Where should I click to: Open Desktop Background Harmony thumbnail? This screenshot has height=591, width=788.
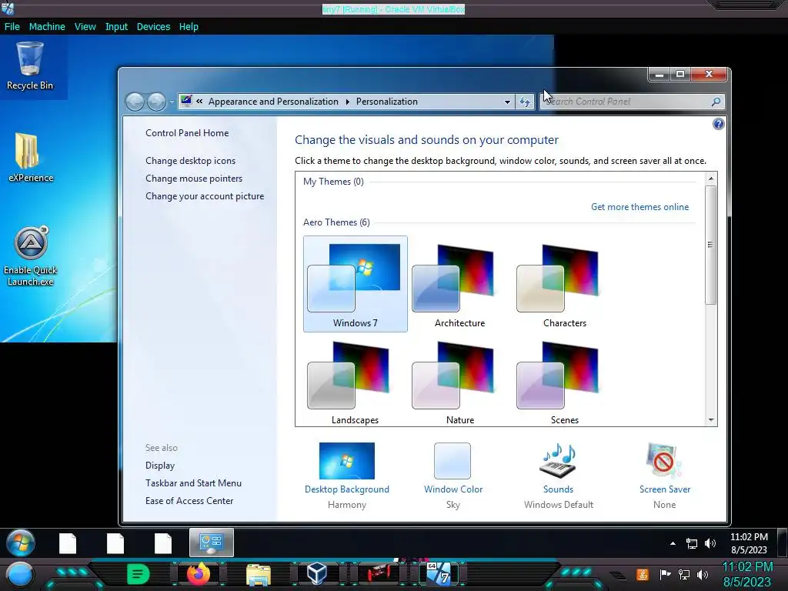coord(347,461)
